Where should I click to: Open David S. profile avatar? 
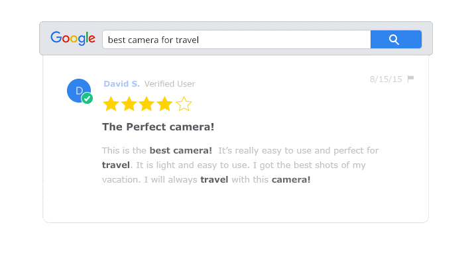[x=78, y=91]
